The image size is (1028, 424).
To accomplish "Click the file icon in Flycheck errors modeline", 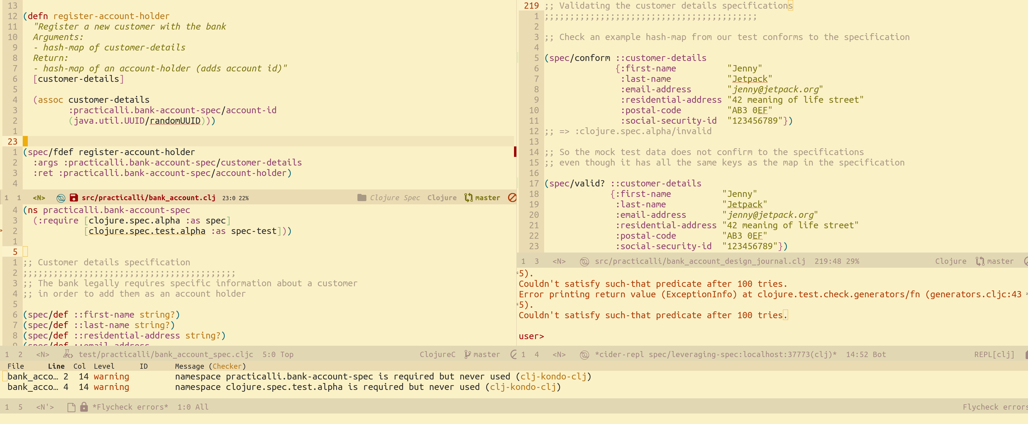I will [x=71, y=407].
